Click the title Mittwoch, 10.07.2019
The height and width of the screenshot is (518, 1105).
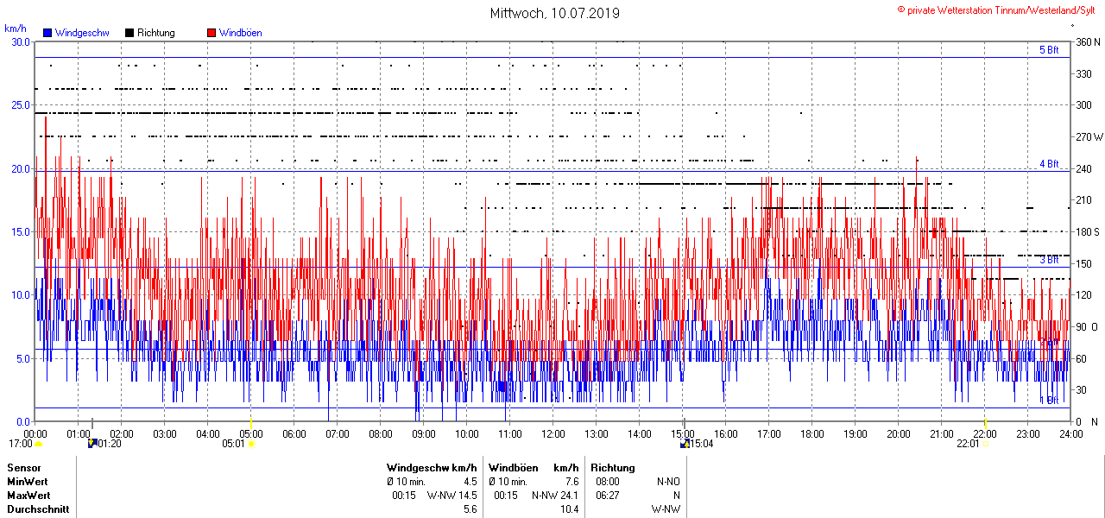(554, 13)
